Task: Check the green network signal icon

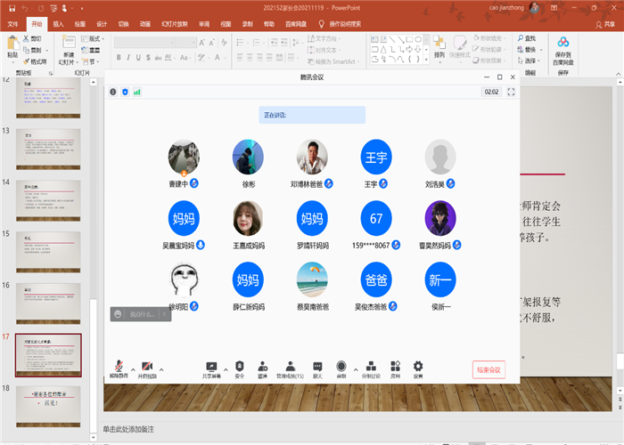Action: [x=137, y=92]
